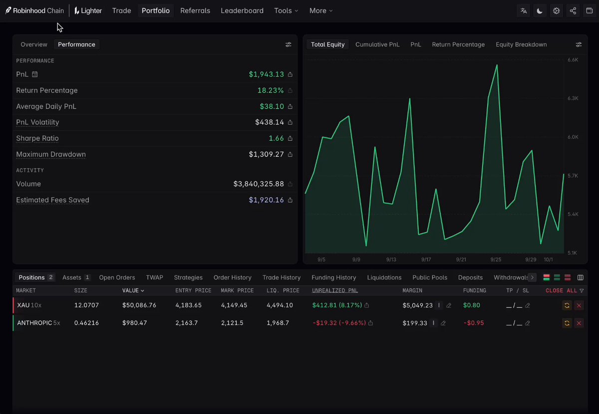The height and width of the screenshot is (414, 599).
Task: Click the Estimated Fees Saved label
Action: [52, 200]
